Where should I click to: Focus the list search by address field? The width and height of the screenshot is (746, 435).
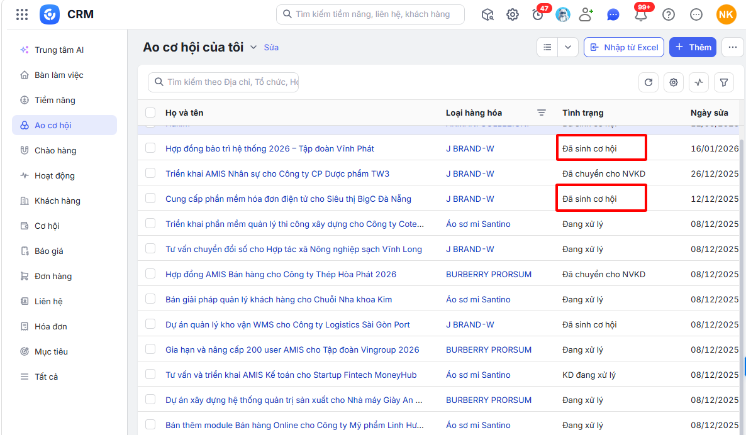point(223,82)
